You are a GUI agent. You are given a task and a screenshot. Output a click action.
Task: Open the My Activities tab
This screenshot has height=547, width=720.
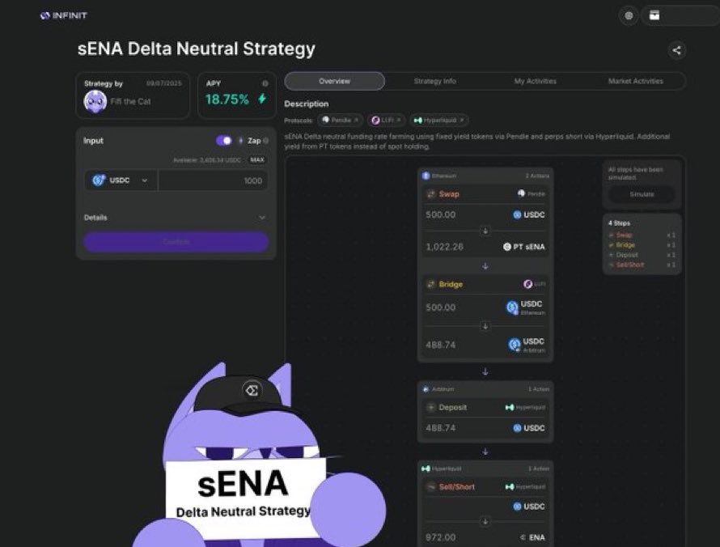click(x=535, y=81)
